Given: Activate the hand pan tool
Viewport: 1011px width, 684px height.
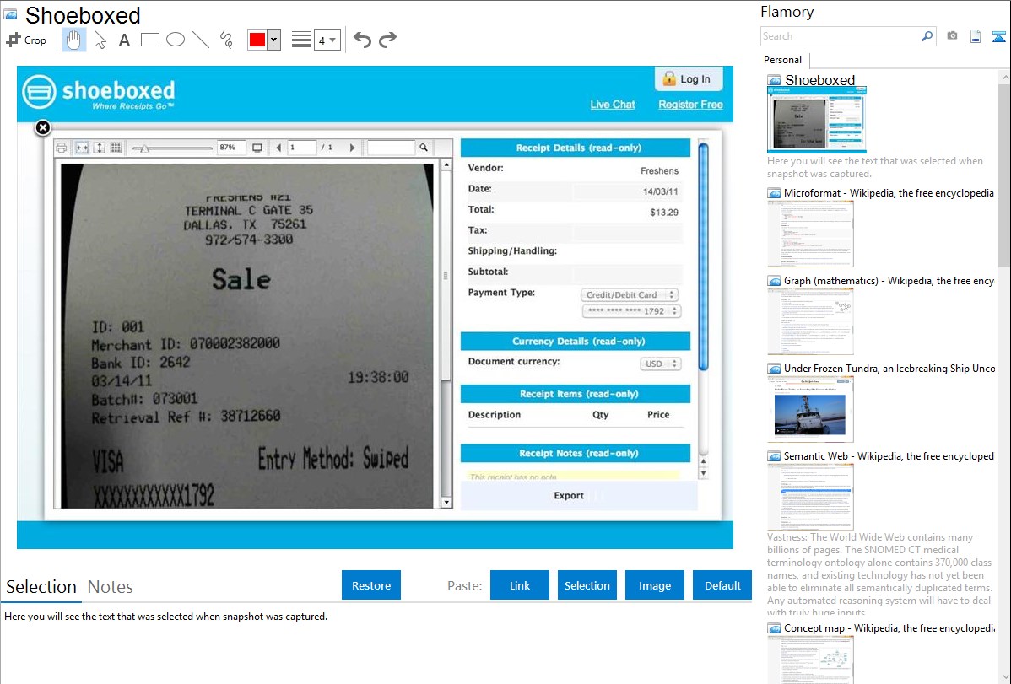Looking at the screenshot, I should 73,40.
